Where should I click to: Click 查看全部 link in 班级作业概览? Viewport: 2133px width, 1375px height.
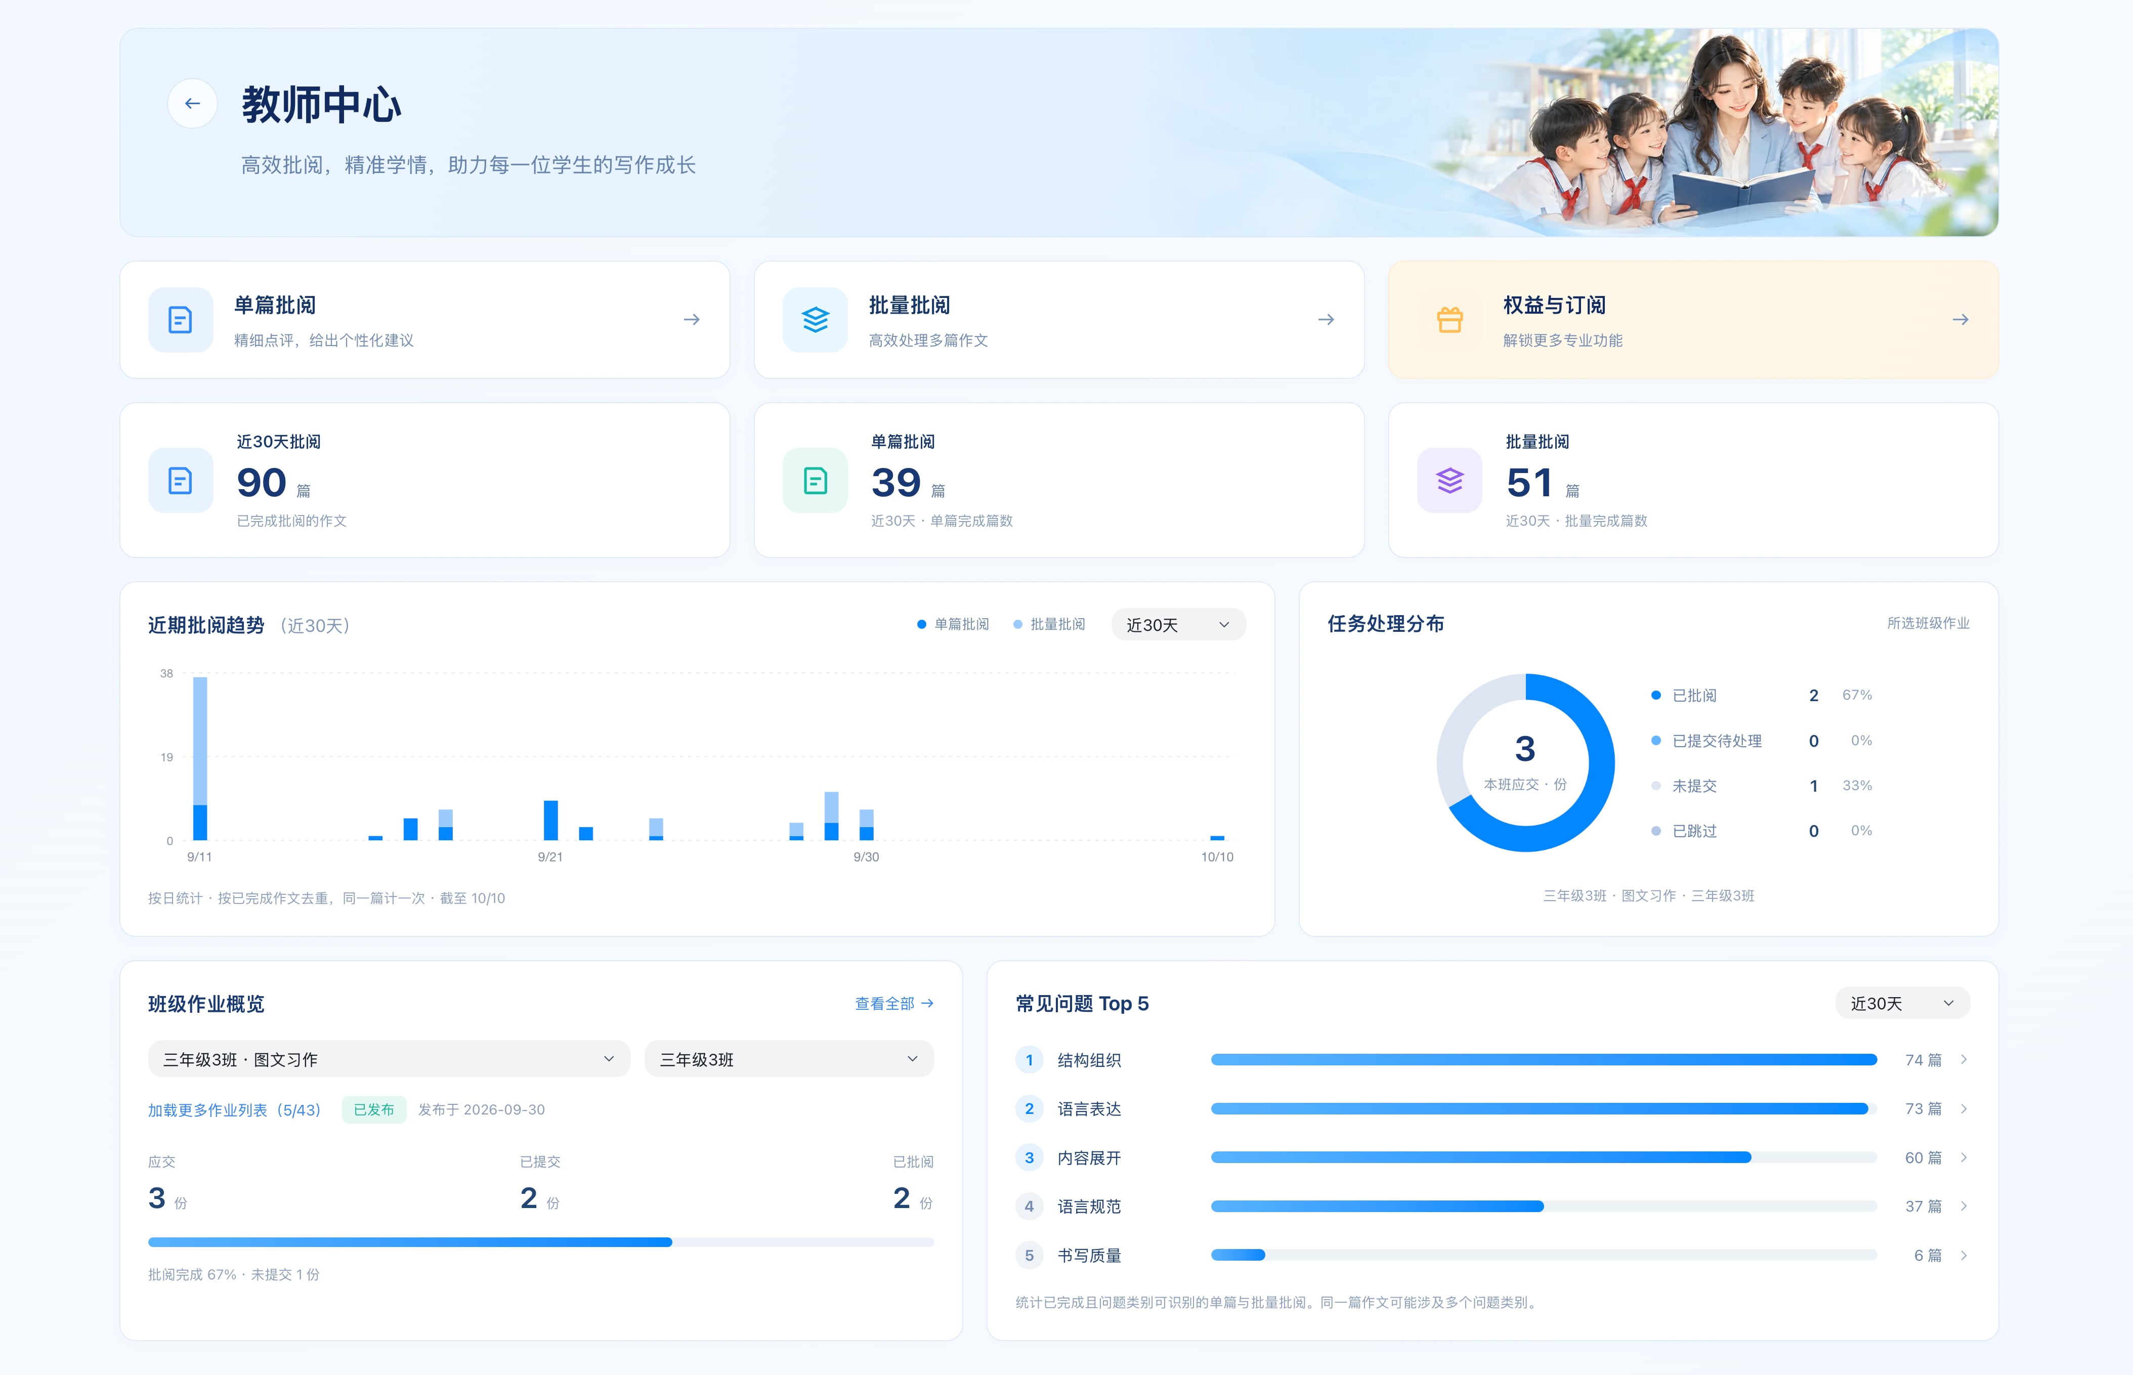(894, 1004)
